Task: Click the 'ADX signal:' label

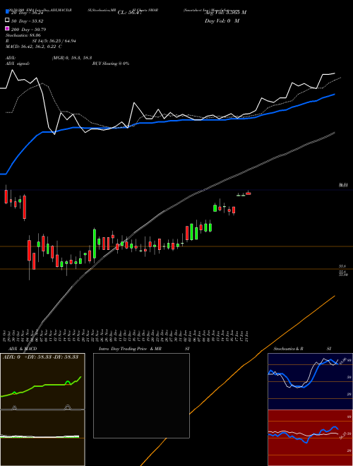Action: [17, 64]
